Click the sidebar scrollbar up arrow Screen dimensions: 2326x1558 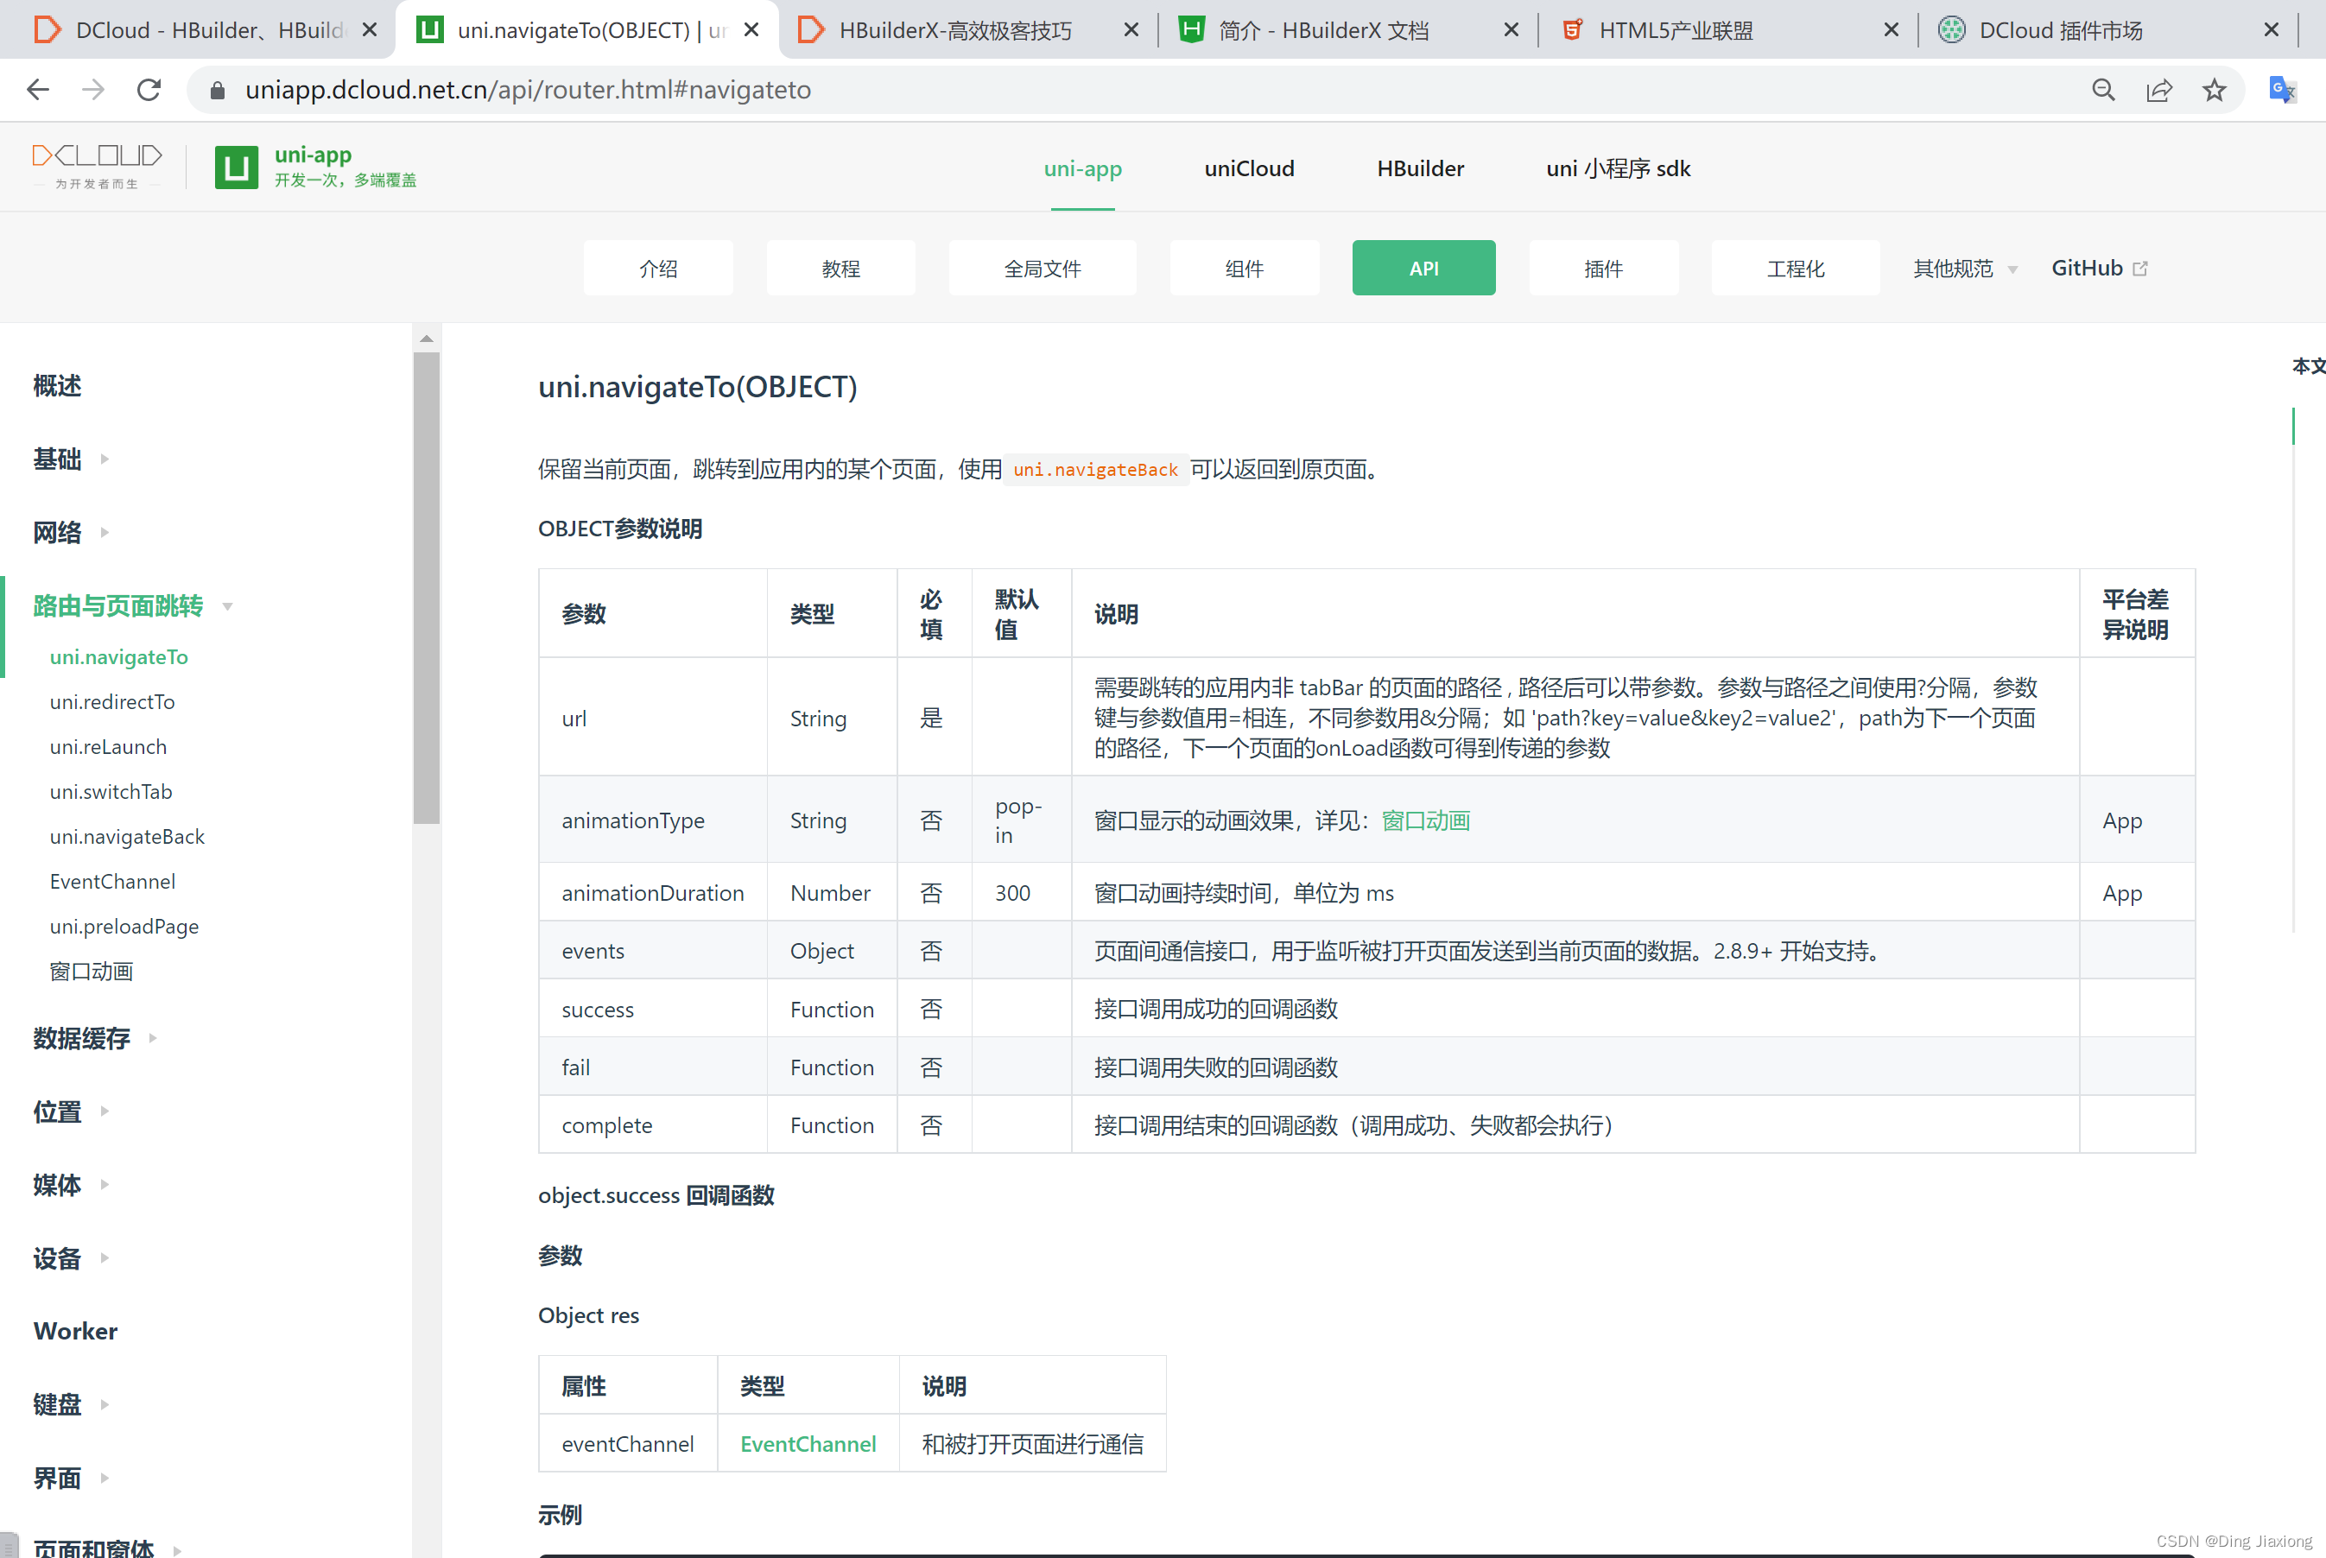pyautogui.click(x=427, y=339)
